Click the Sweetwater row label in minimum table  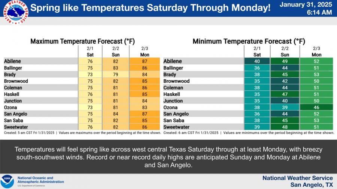tap(176, 127)
